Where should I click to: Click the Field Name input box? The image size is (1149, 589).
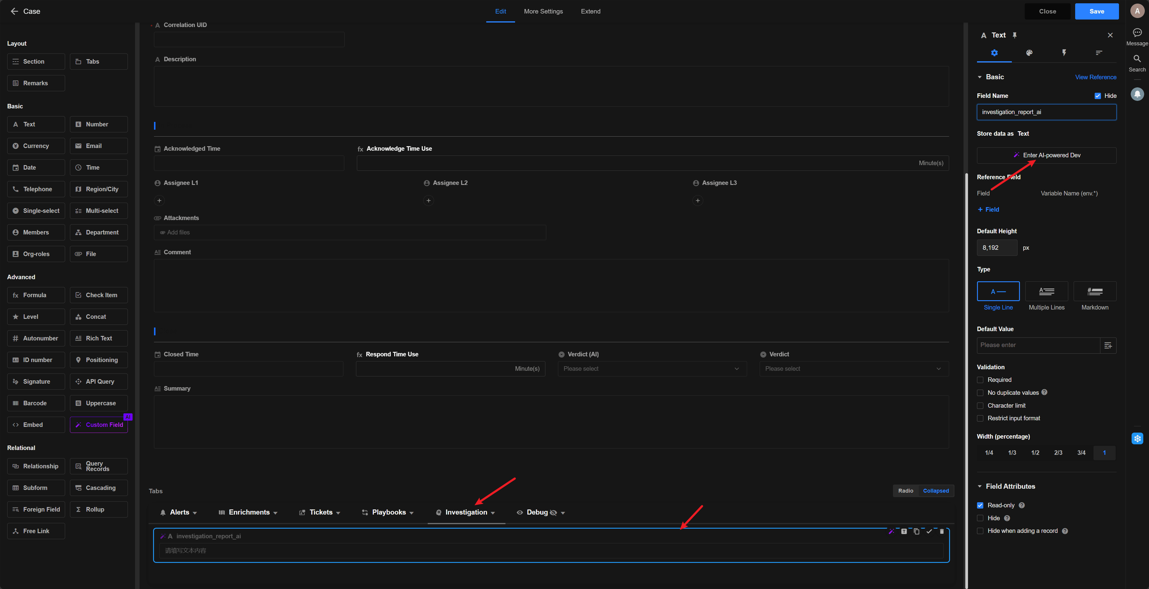tap(1046, 112)
